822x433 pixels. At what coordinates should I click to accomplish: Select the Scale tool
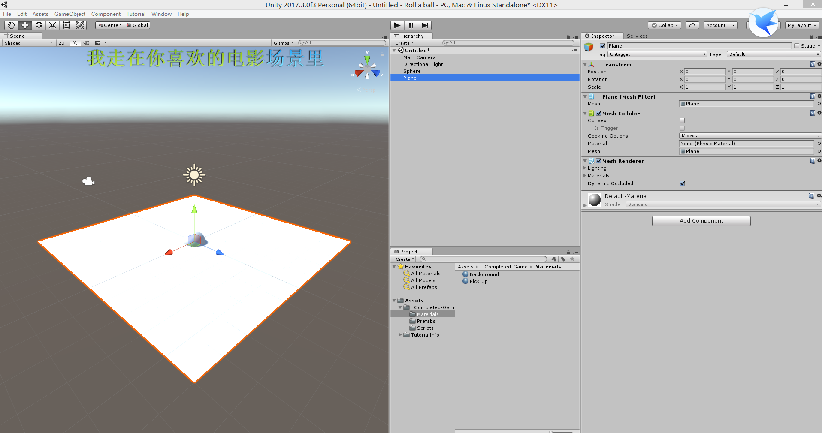pos(52,25)
